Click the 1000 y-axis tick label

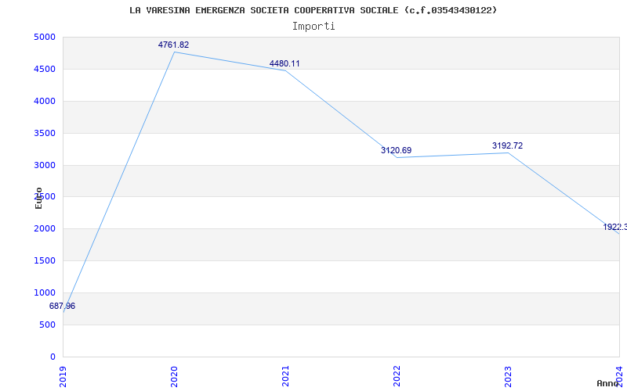[45, 292]
